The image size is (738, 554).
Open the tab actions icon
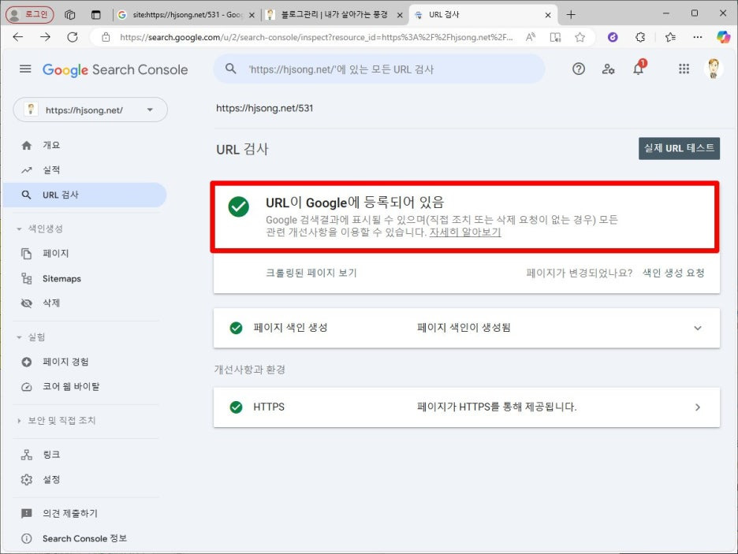point(96,15)
